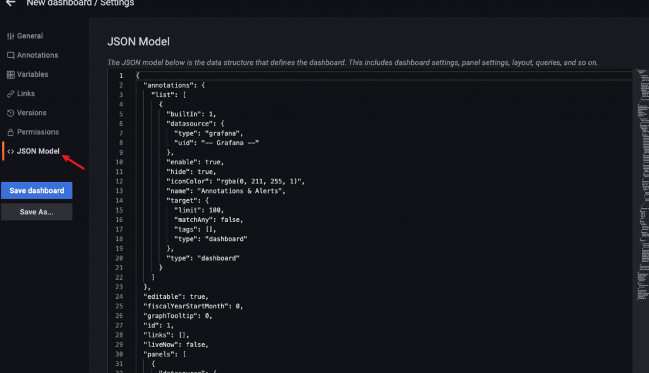Screen dimensions: 649x373
Task: Click the Links chain icon
Action: click(x=10, y=94)
